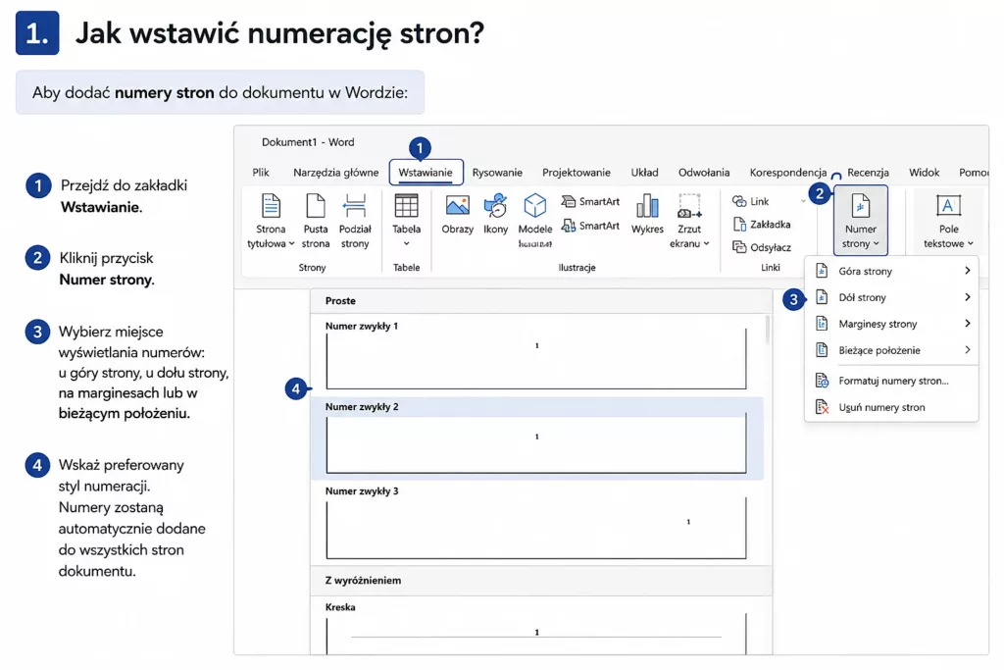Screen dimensions: 1004x670
Task: Click the Zrzut ekranu icon
Action: pos(689,206)
